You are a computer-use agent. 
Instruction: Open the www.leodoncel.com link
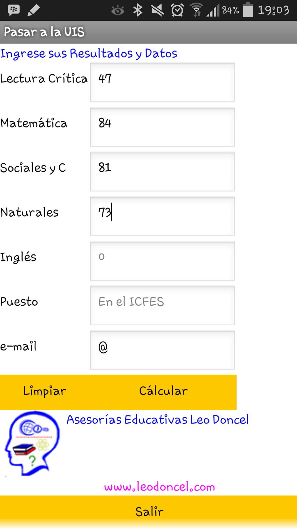tap(159, 487)
